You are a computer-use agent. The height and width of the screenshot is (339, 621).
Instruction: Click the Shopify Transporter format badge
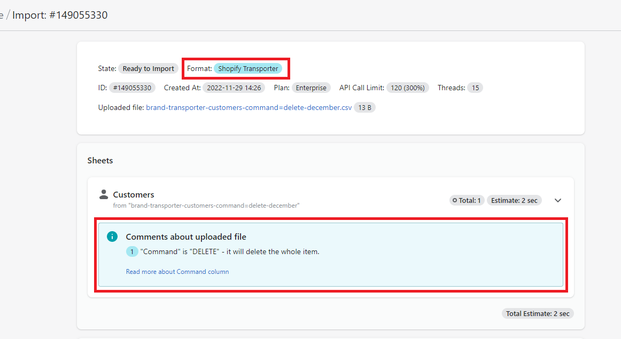248,68
